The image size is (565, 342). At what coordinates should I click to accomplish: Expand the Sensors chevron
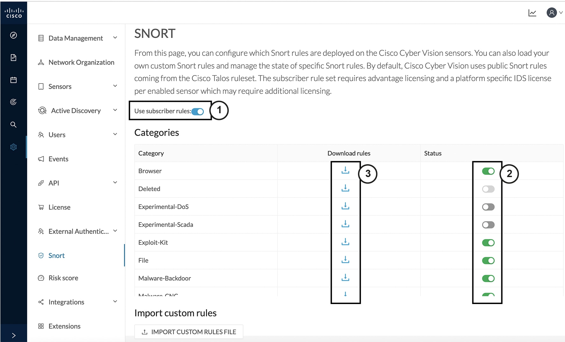click(115, 86)
